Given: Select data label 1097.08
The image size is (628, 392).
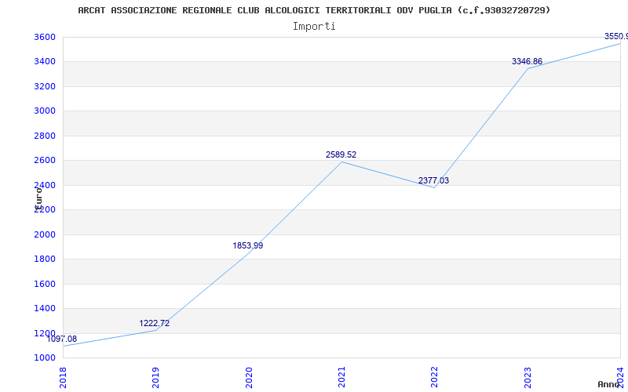Looking at the screenshot, I should tap(62, 339).
